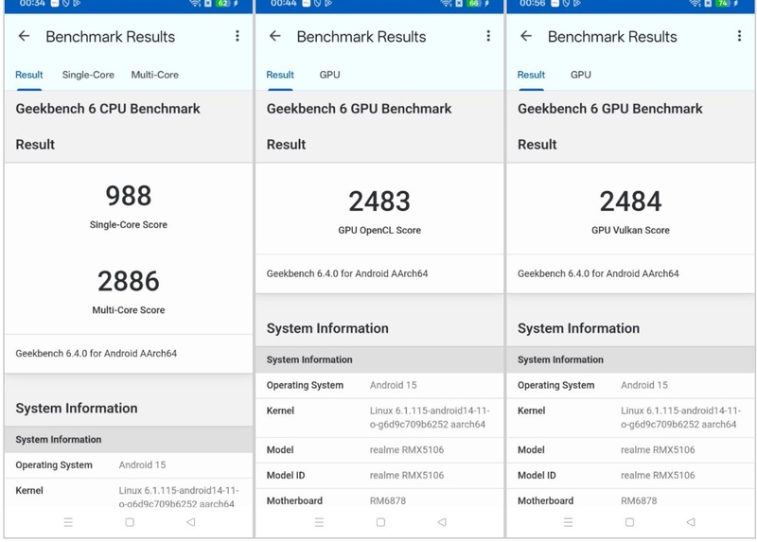
Task: Tap Motherboard RM6878 row on Vulkan screen
Action: coord(630,500)
